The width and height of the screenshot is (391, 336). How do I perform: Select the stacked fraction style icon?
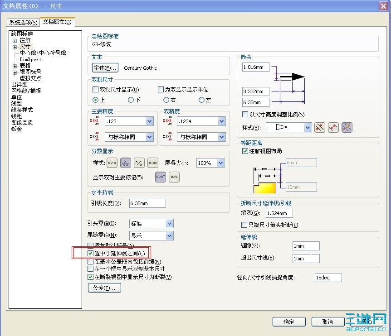tap(126, 163)
